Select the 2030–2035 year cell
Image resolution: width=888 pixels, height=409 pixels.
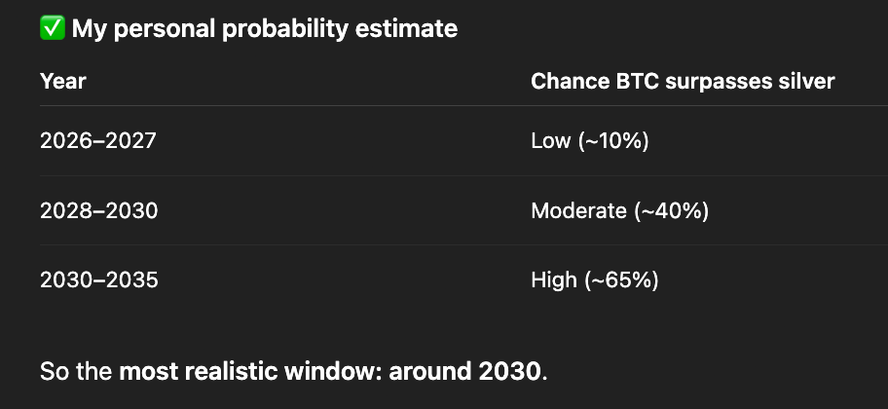coord(99,281)
